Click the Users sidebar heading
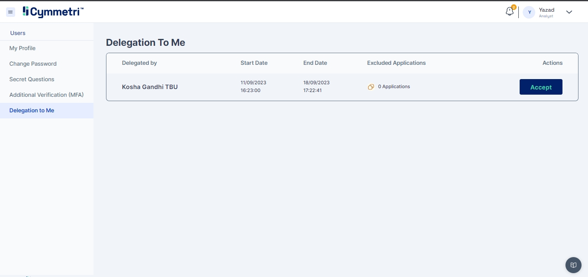The height and width of the screenshot is (277, 588). [18, 33]
